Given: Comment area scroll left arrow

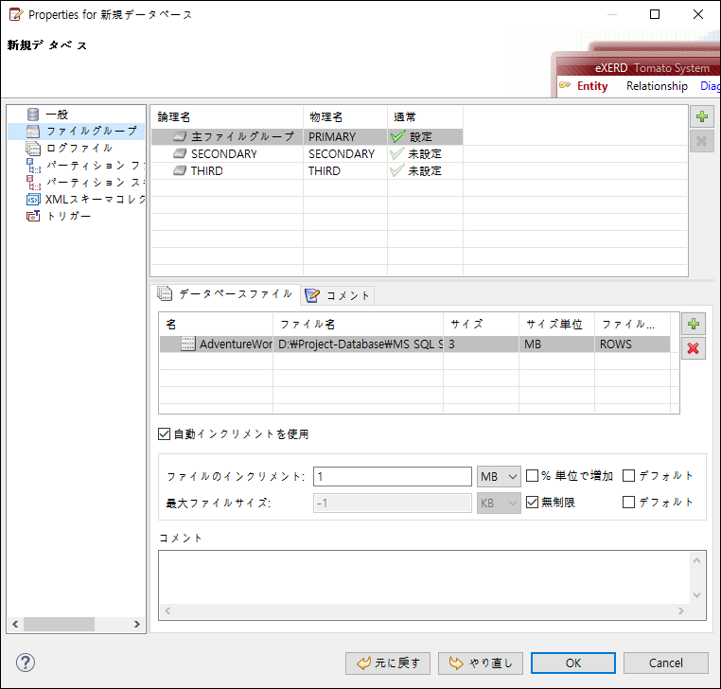Looking at the screenshot, I should tap(167, 610).
